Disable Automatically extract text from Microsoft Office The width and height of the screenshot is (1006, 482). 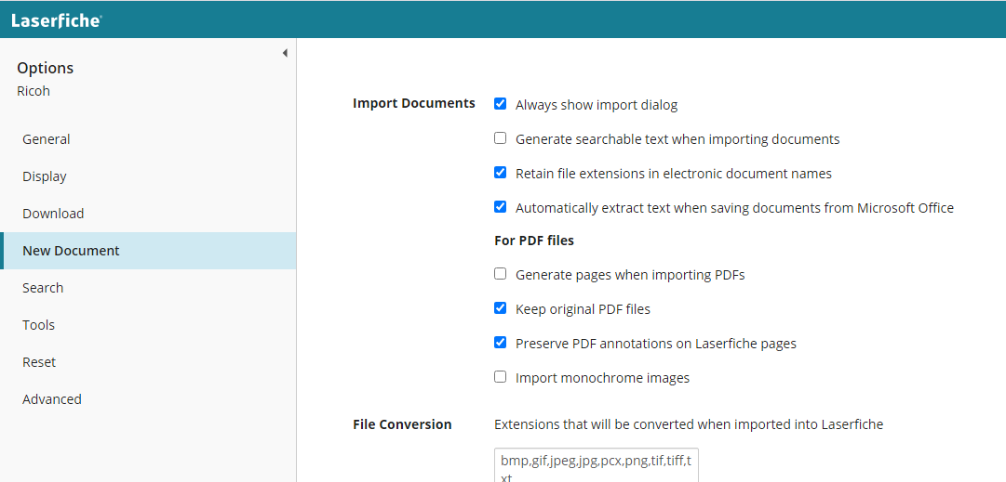coord(501,207)
